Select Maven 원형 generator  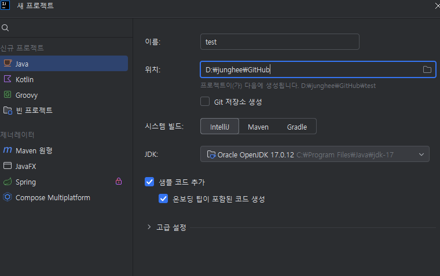click(64, 150)
